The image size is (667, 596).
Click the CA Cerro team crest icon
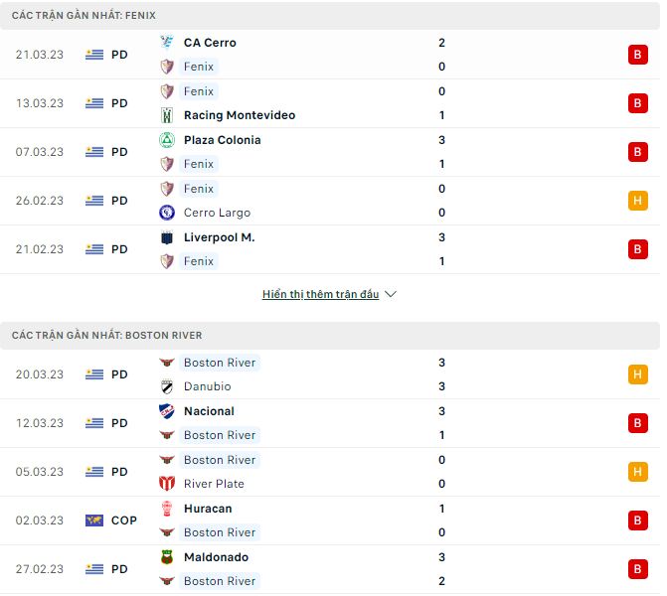point(167,43)
